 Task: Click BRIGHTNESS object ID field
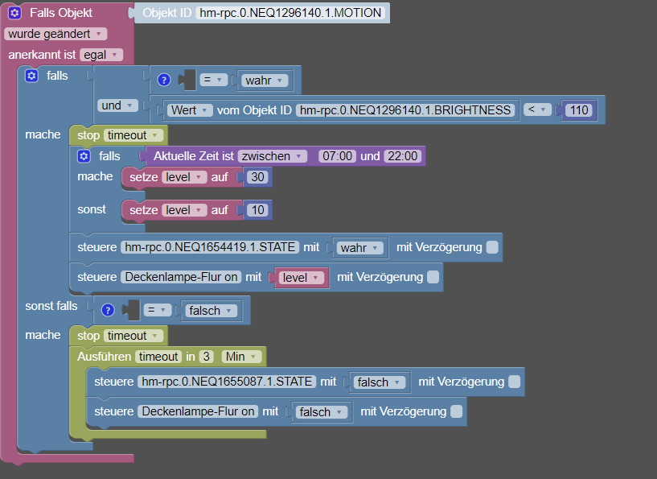click(x=405, y=110)
